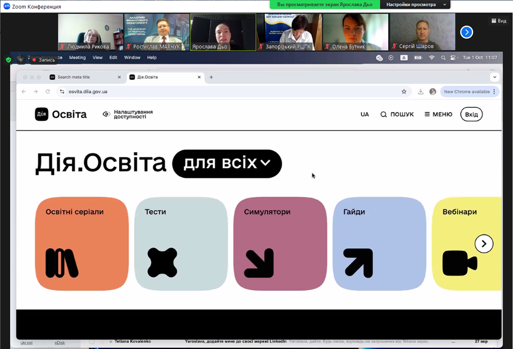This screenshot has height=349, width=513.
Task: Click the Дія Освіта logo
Action: [61, 114]
